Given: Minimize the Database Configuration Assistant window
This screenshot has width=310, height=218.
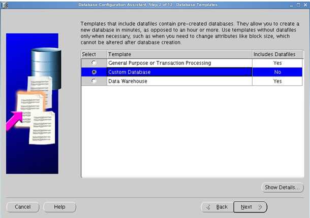Looking at the screenshot, I should click(291, 5).
